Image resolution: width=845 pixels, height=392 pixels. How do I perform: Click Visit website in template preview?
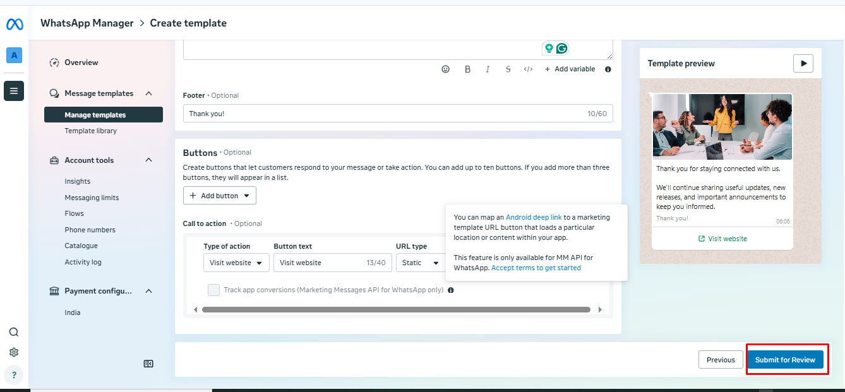722,239
